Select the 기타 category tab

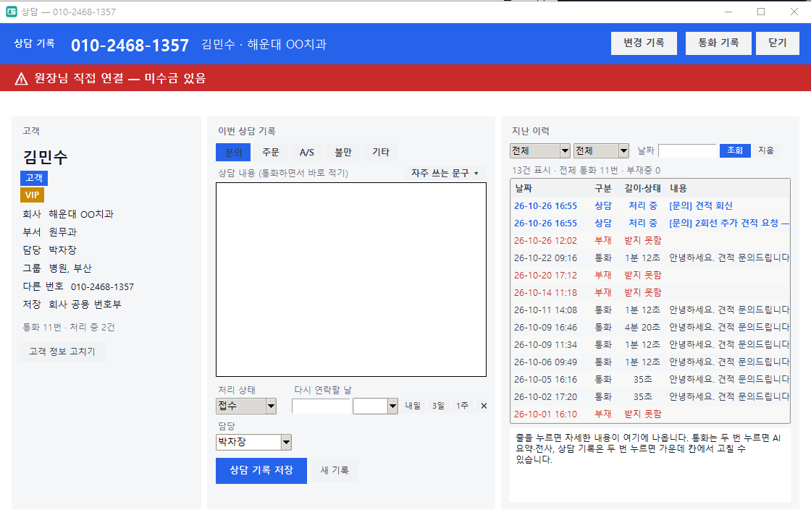point(381,153)
